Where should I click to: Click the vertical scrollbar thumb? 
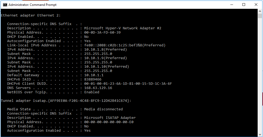[260, 16]
